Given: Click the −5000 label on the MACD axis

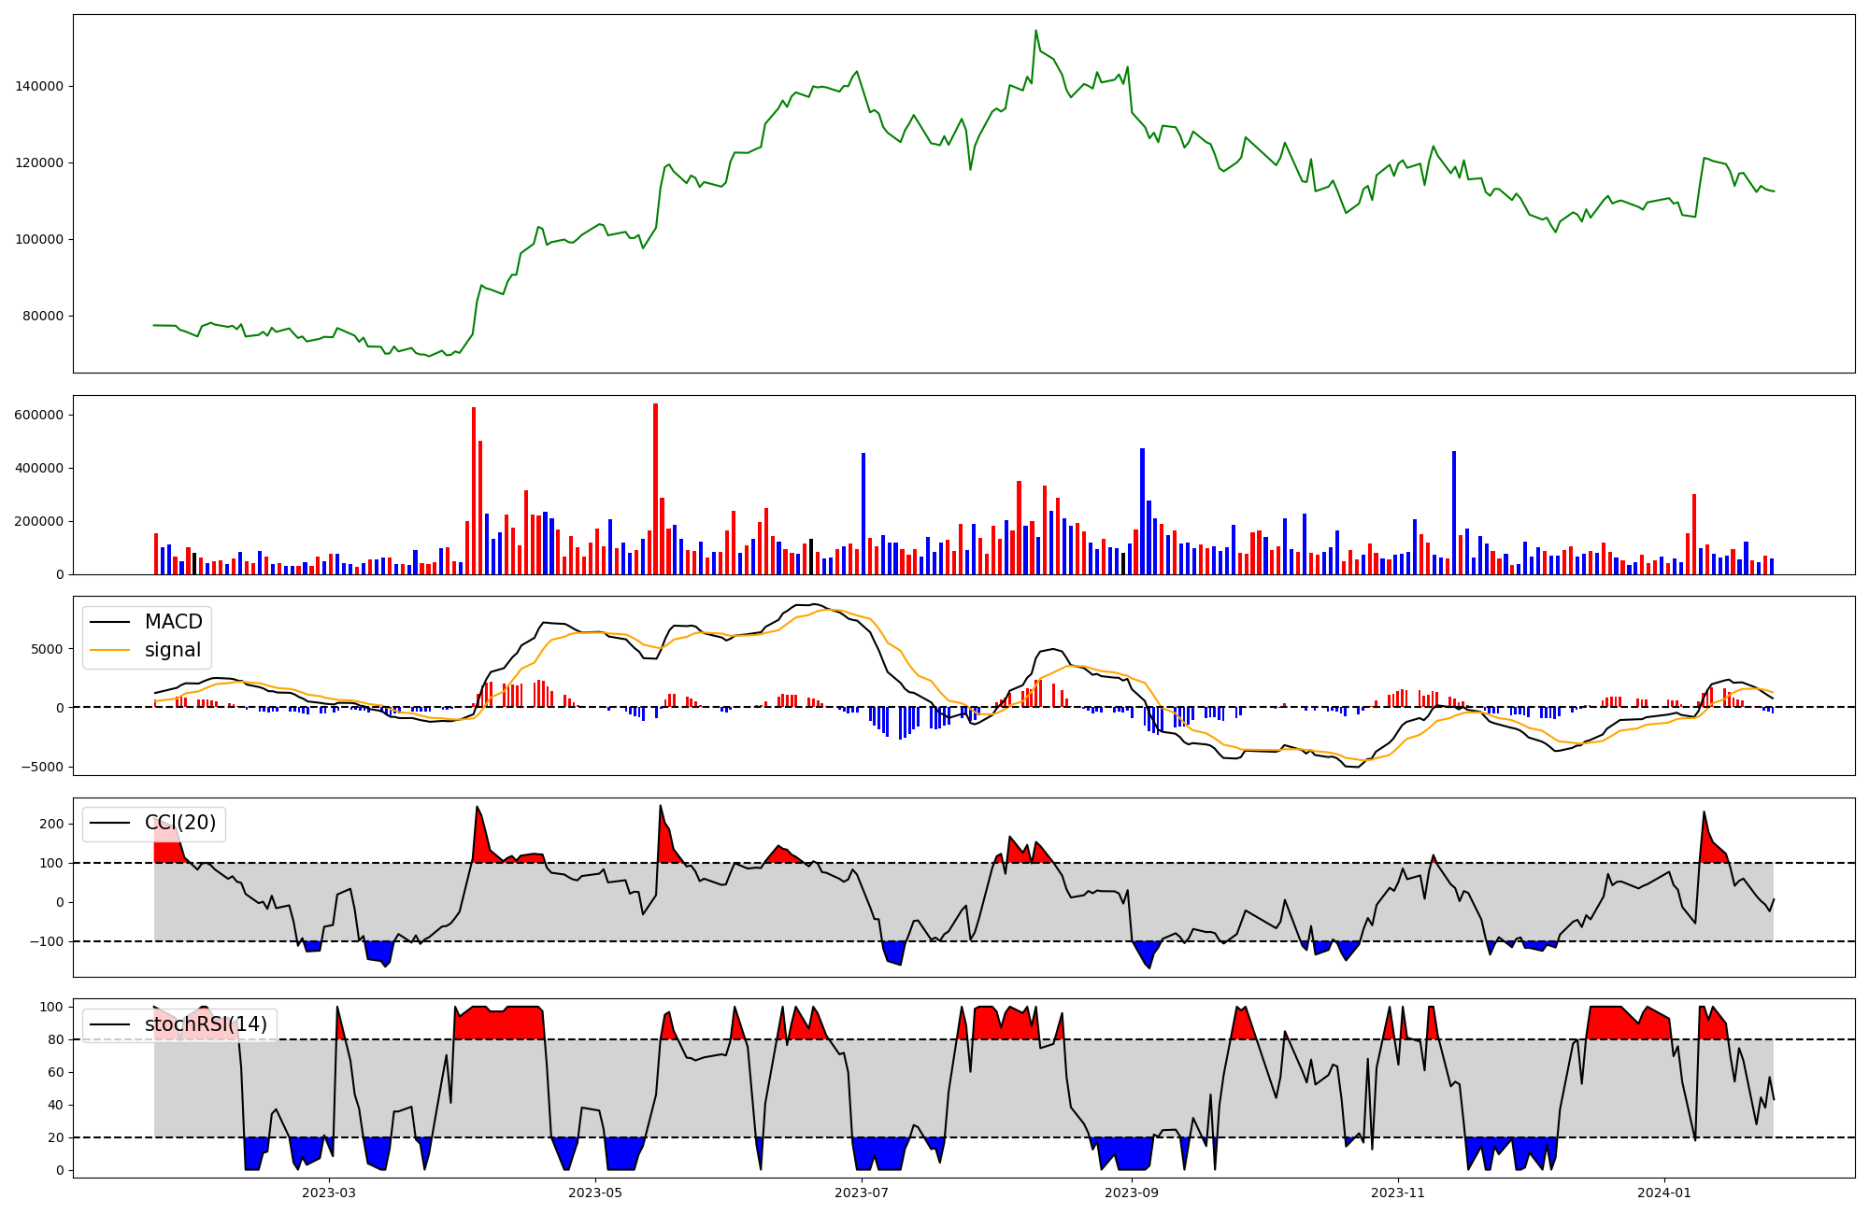Looking at the screenshot, I should [41, 768].
